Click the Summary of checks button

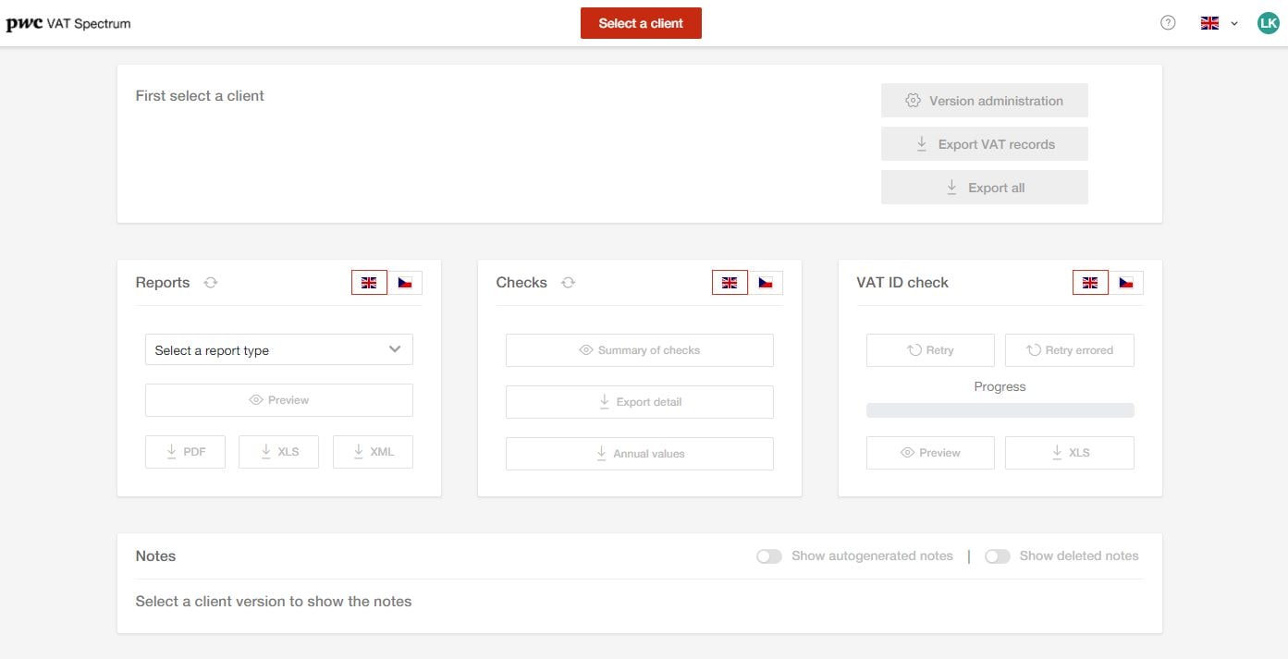coord(639,350)
